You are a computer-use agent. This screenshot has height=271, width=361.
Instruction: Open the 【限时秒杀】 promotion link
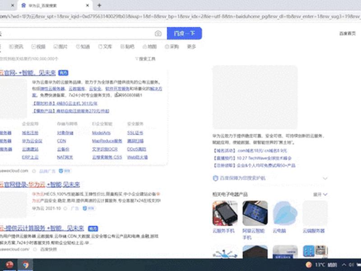[x=65, y=103]
